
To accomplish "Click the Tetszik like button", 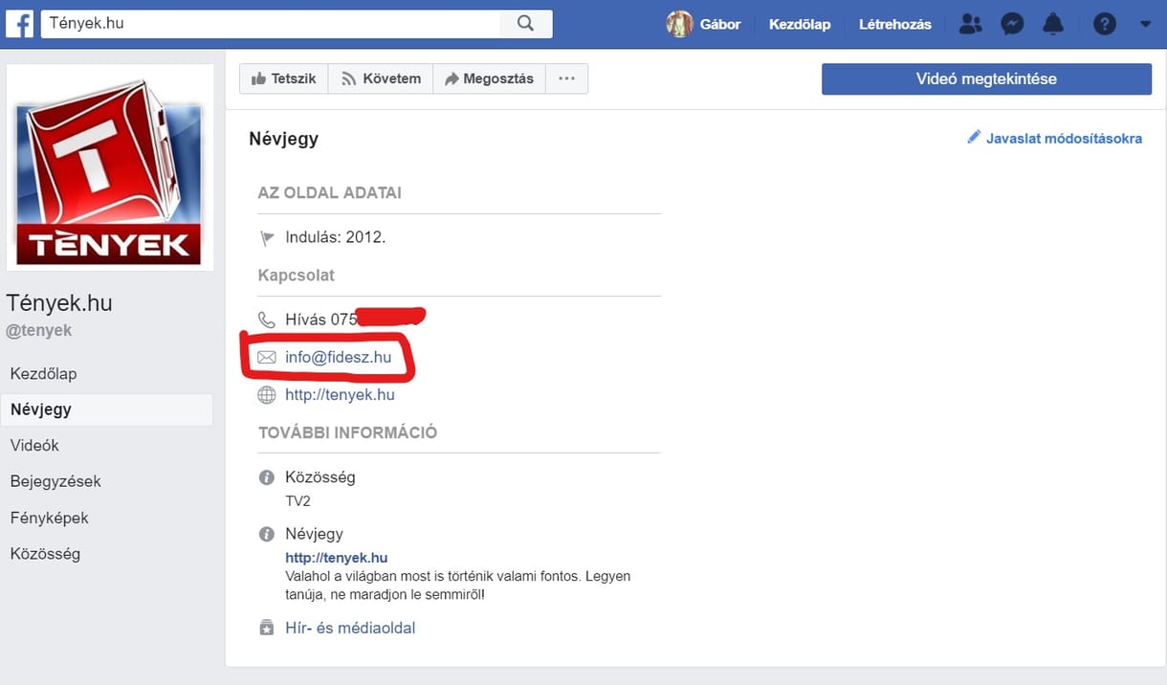I will coord(284,78).
